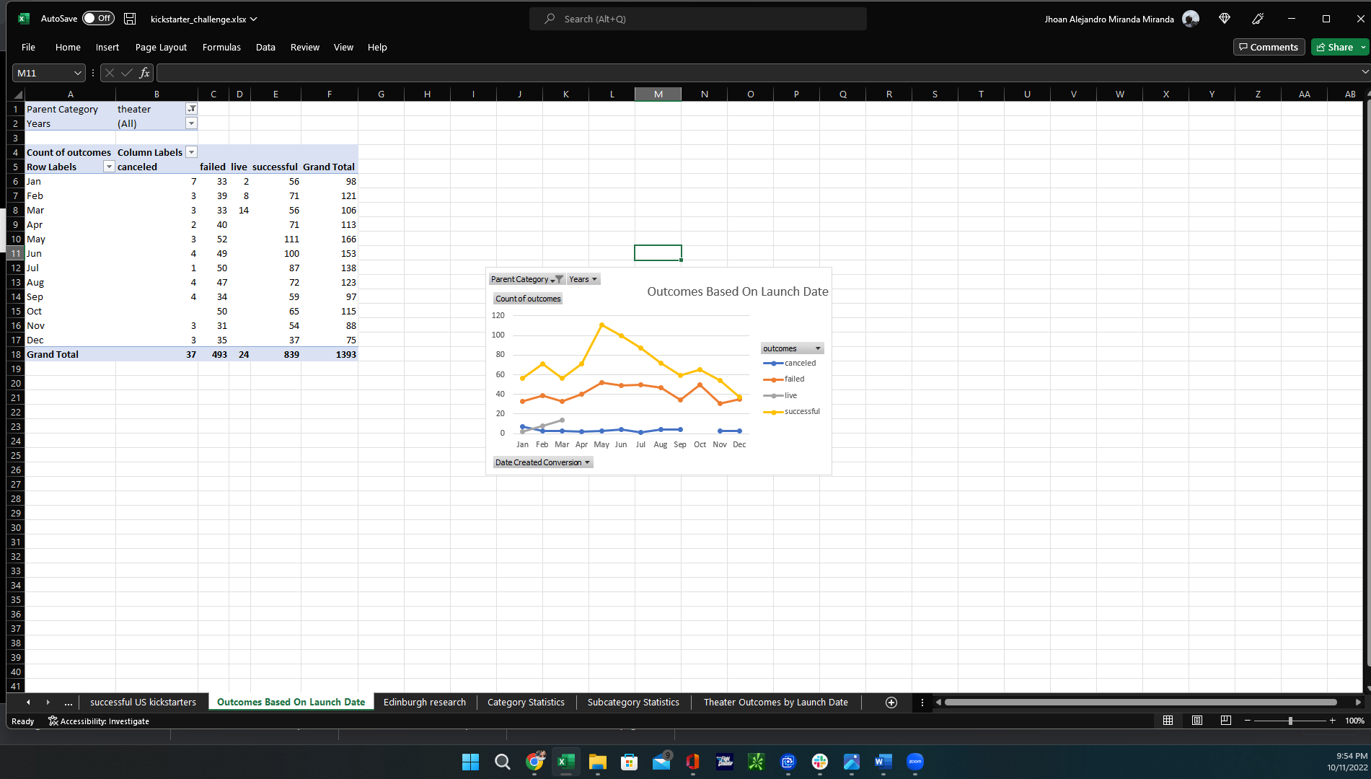This screenshot has width=1371, height=779.
Task: Adjust the zoom slider in status bar
Action: [x=1290, y=721]
